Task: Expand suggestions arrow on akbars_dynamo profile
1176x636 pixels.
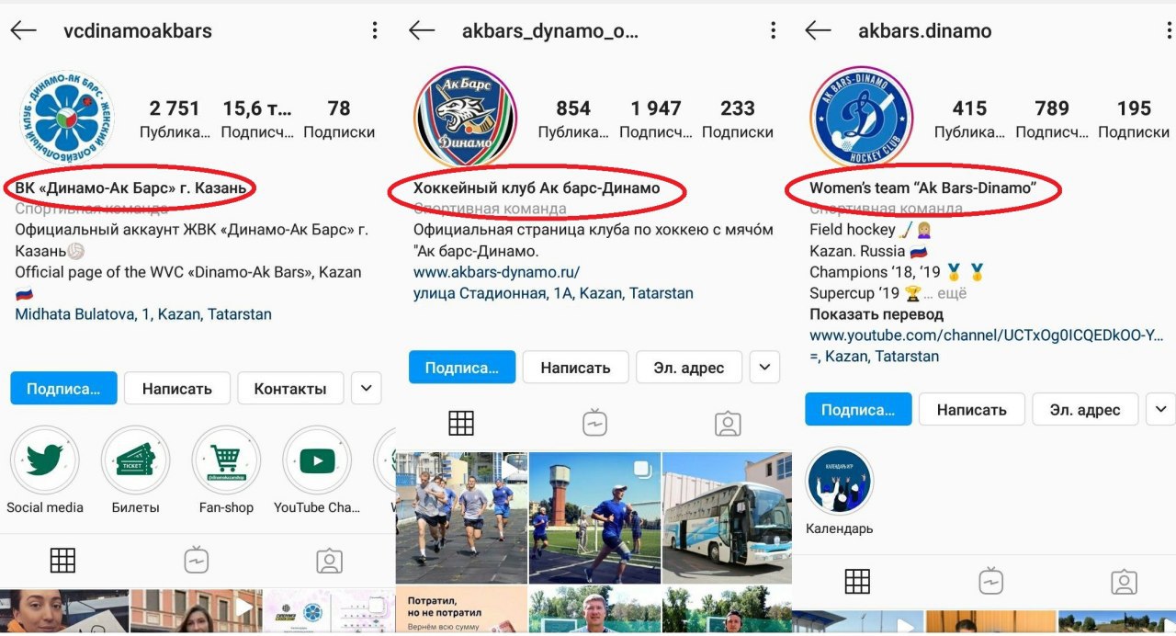Action: point(764,368)
